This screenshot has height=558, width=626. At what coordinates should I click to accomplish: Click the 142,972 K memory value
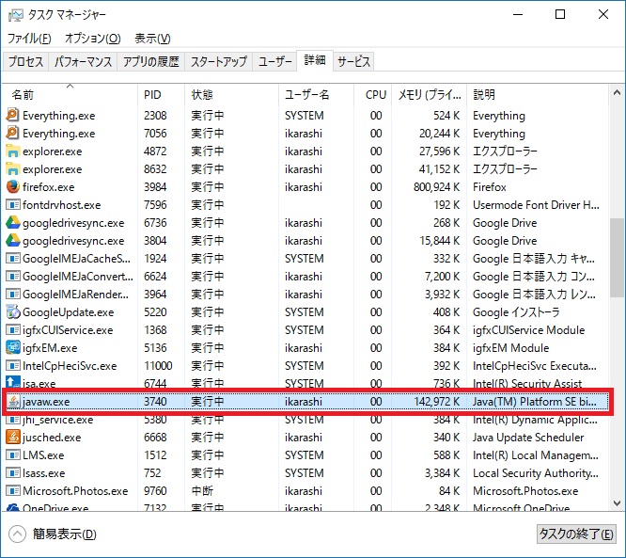pyautogui.click(x=436, y=401)
